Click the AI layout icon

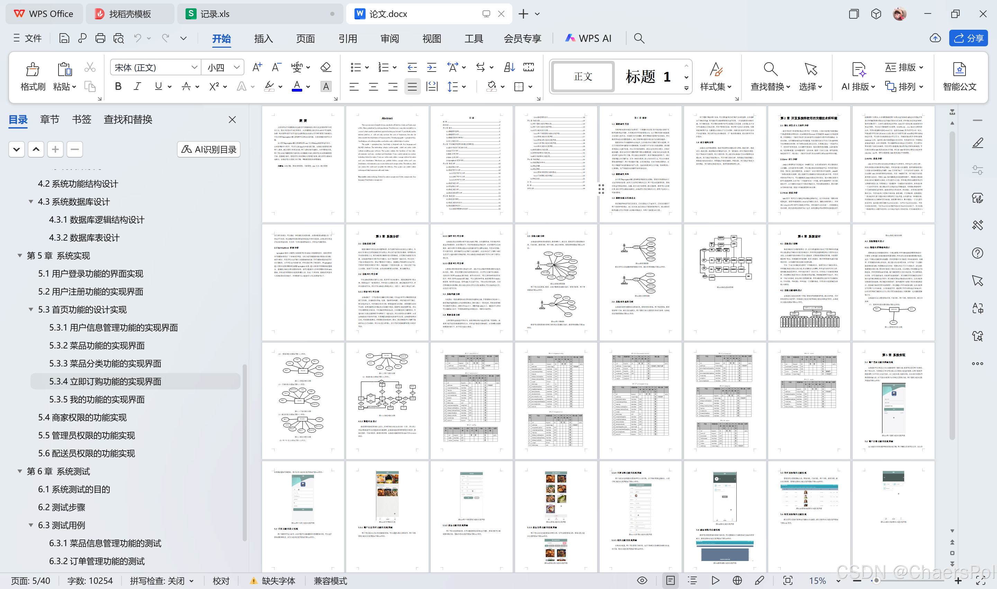[858, 70]
